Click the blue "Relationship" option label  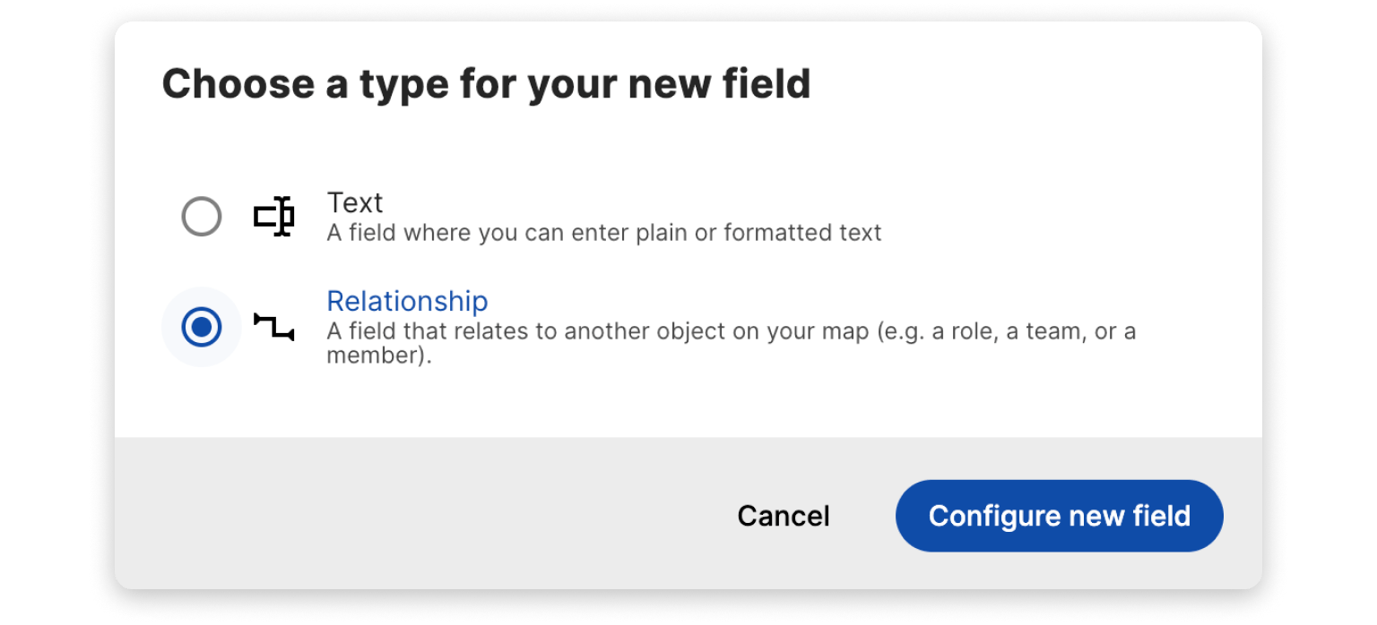[x=407, y=301]
